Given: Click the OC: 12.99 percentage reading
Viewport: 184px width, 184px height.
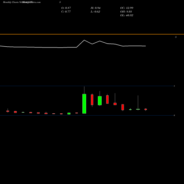Looking at the screenshot, I should tap(127, 8).
